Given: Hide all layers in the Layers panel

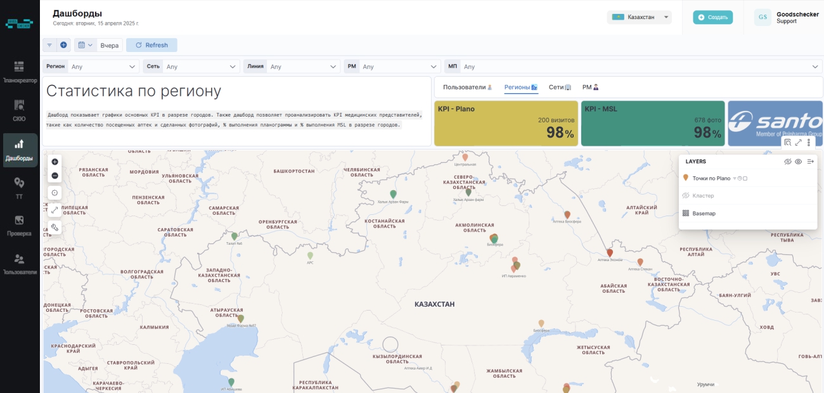Looking at the screenshot, I should [788, 162].
